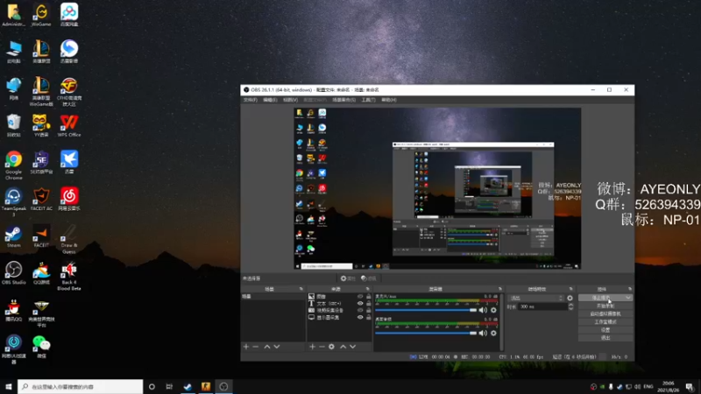This screenshot has height=394, width=701.
Task: Open Desktop Audio settings gear
Action: coord(493,334)
